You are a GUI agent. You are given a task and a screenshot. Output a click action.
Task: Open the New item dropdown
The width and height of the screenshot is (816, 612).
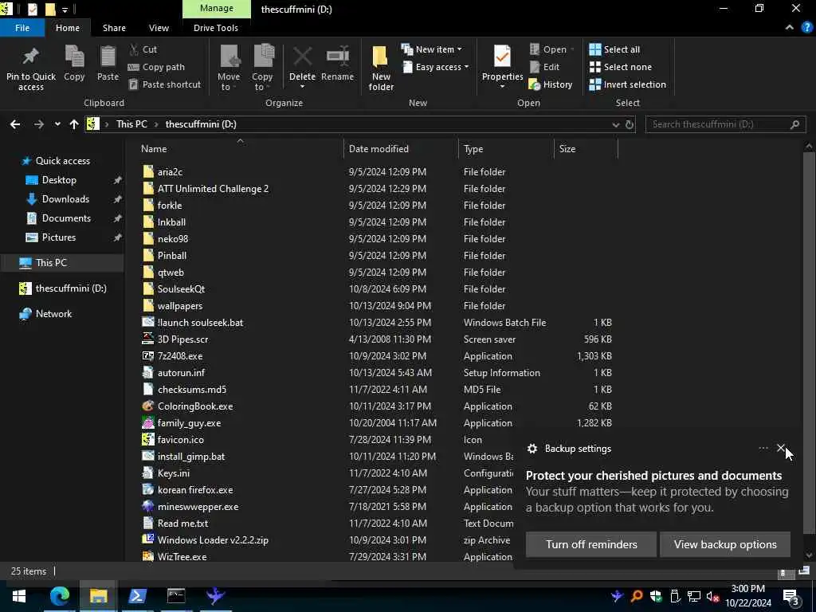point(431,49)
